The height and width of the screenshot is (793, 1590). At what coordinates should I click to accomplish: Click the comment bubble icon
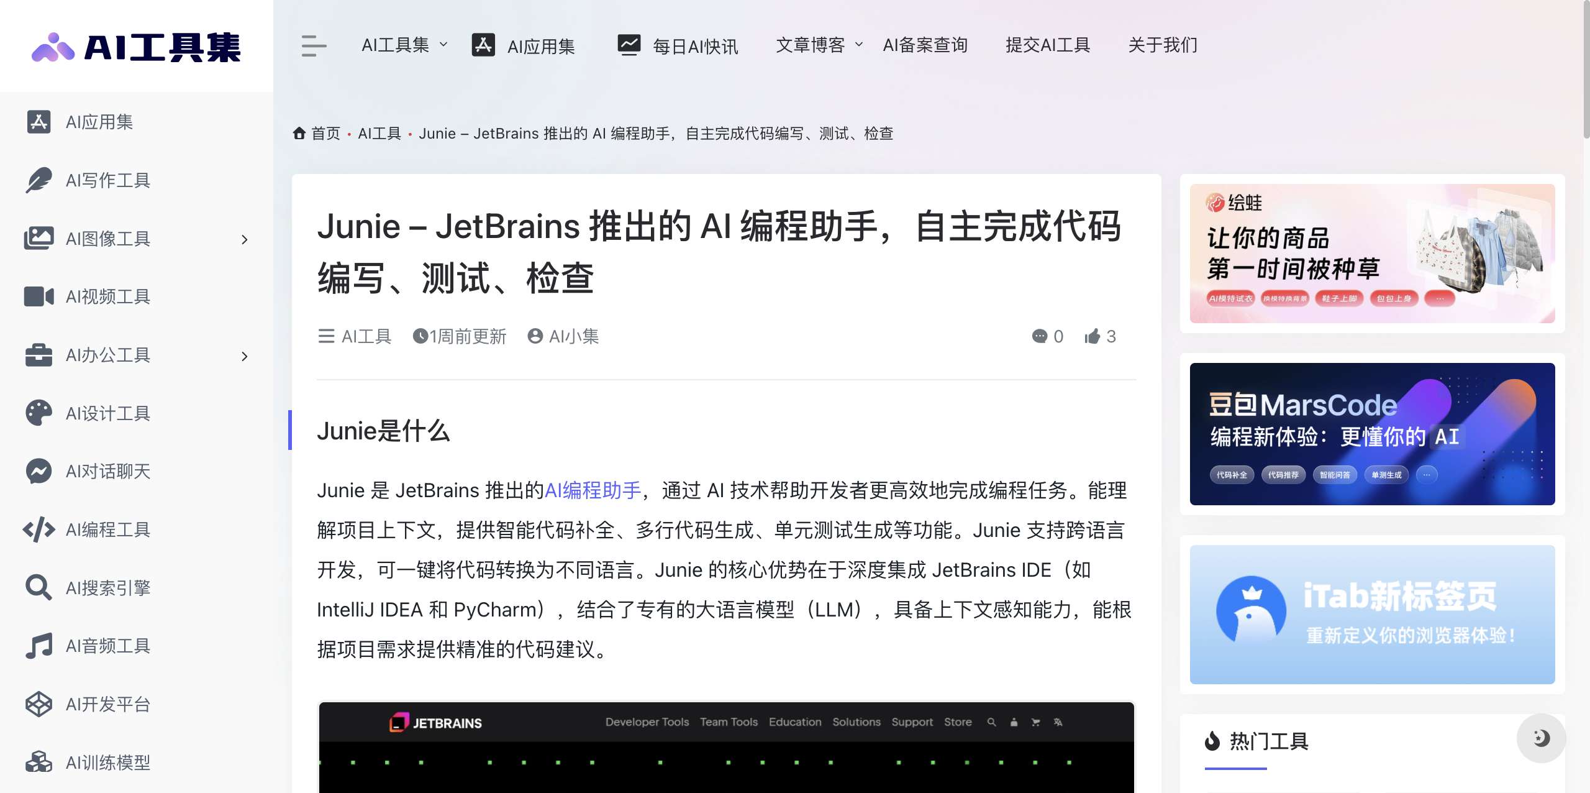point(1039,336)
